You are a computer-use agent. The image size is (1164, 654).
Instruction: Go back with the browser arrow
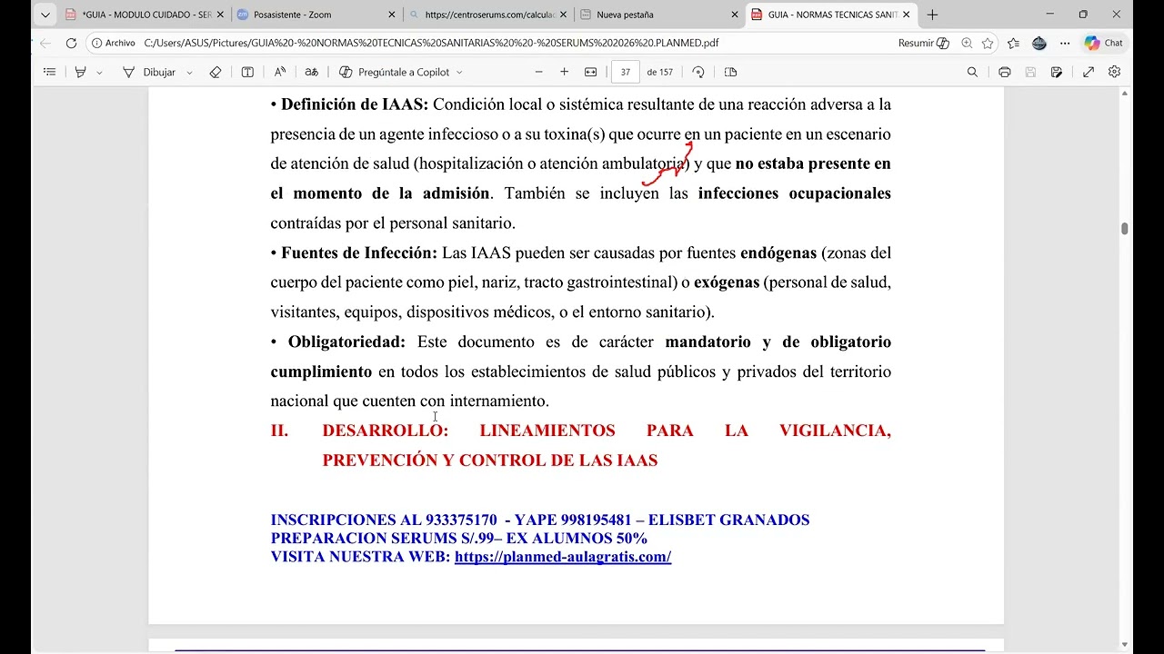[x=45, y=43]
